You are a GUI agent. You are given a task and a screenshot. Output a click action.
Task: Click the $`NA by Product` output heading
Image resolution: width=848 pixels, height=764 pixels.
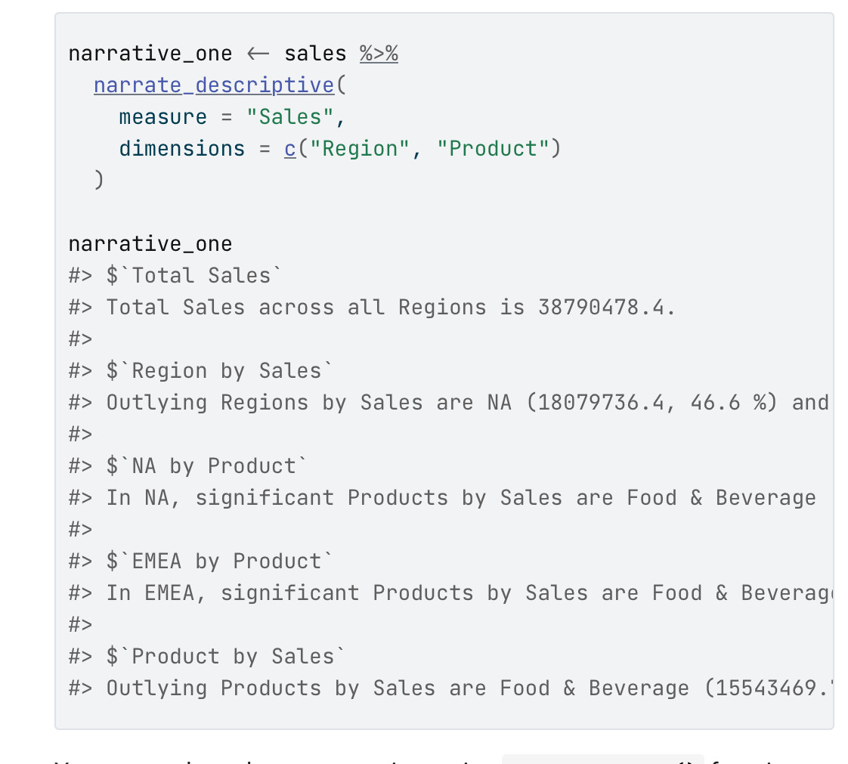click(x=207, y=466)
